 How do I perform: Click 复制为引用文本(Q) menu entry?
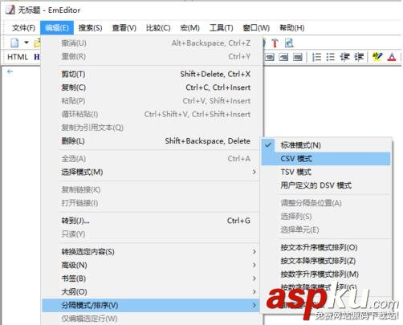[x=151, y=128]
